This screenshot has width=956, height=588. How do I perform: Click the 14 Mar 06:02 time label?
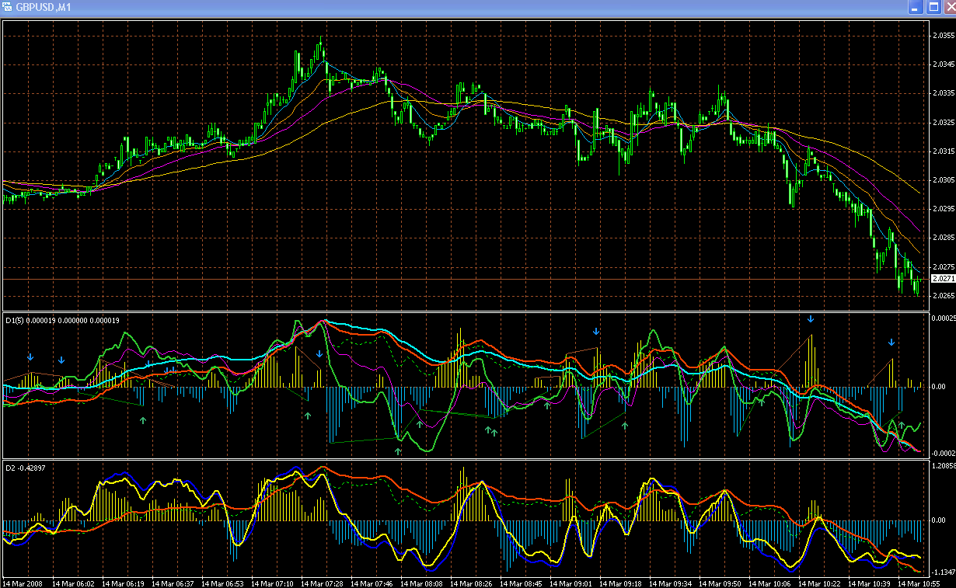(73, 583)
